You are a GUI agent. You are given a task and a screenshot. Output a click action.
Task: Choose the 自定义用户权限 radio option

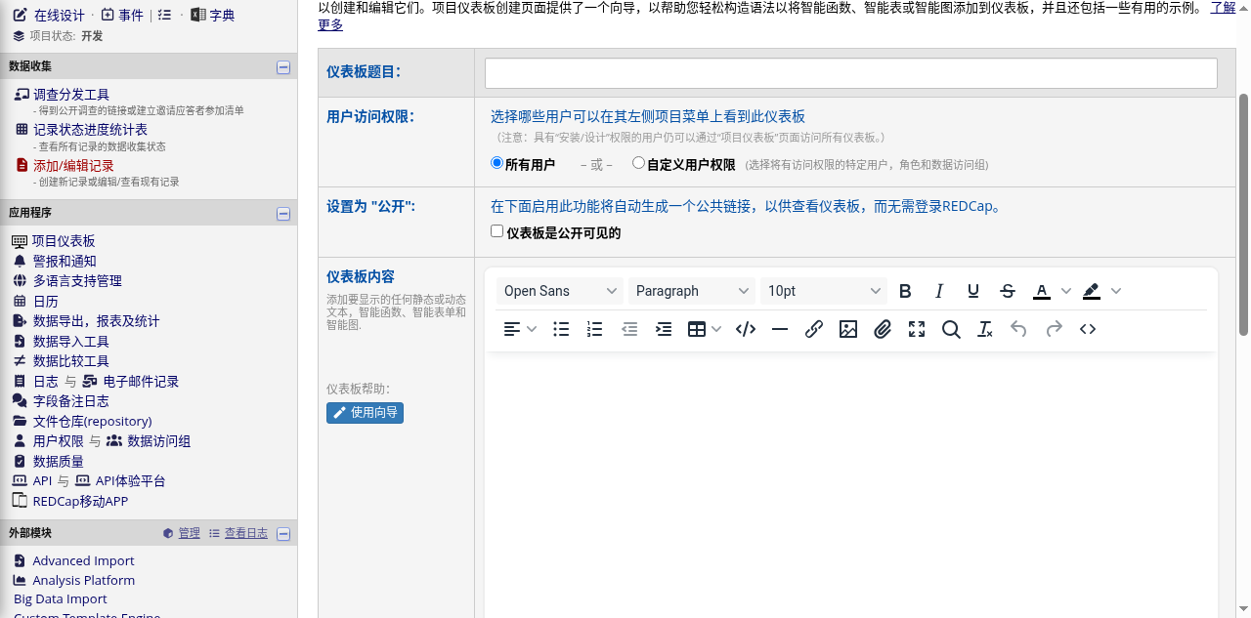(638, 163)
